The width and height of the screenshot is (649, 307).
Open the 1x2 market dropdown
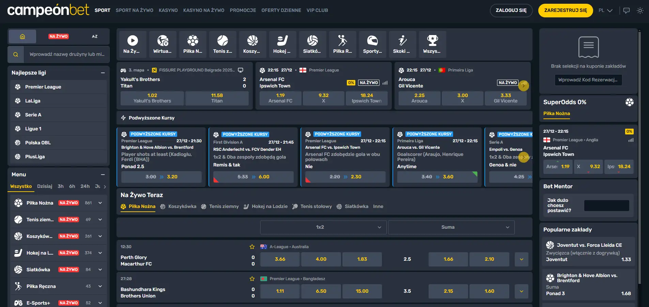pyautogui.click(x=323, y=227)
